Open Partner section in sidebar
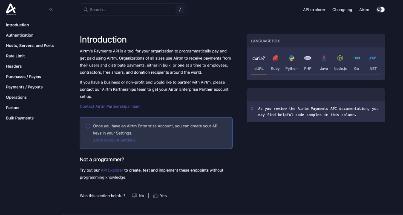 pos(13,108)
